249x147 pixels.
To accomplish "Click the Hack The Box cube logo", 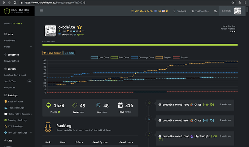I will tap(7, 11).
